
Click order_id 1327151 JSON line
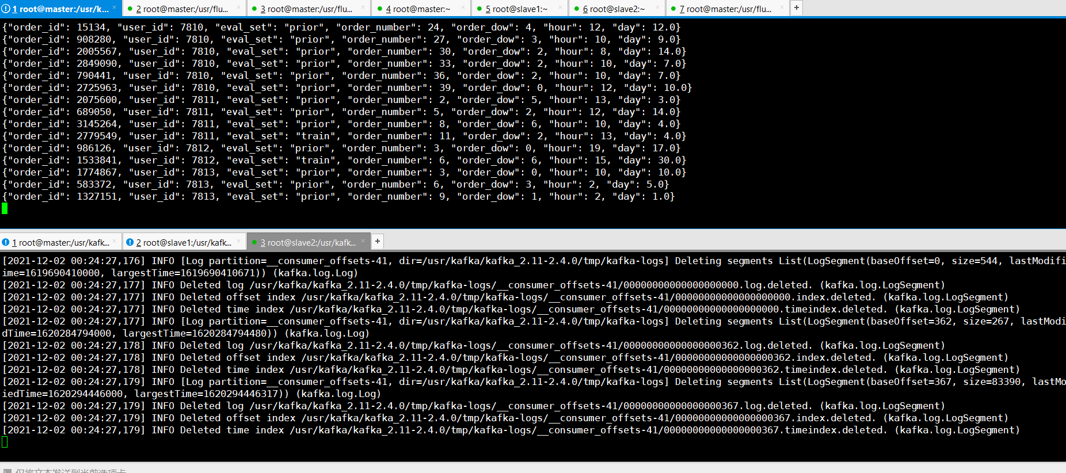(x=338, y=196)
